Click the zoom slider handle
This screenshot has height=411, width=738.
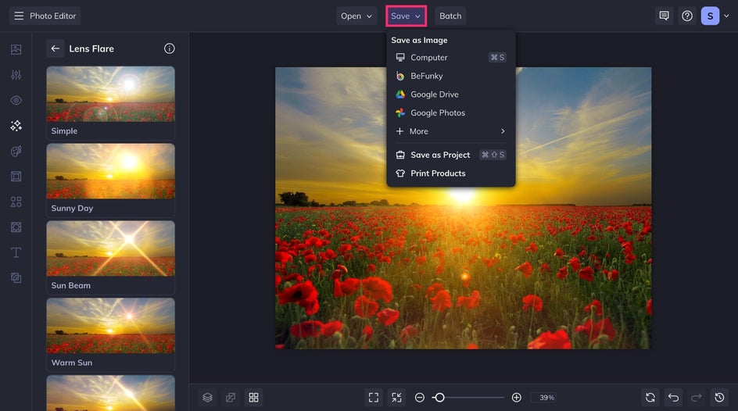[439, 398]
